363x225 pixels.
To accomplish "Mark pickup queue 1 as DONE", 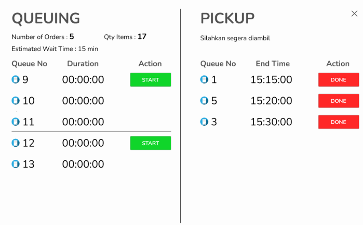I will pos(338,80).
